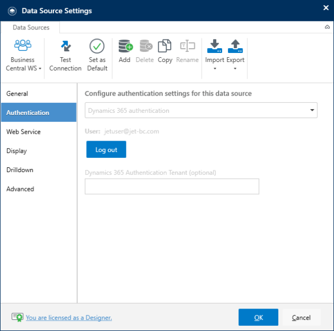Go to Web Service settings
Viewport: 334px width, 331px height.
click(39, 132)
